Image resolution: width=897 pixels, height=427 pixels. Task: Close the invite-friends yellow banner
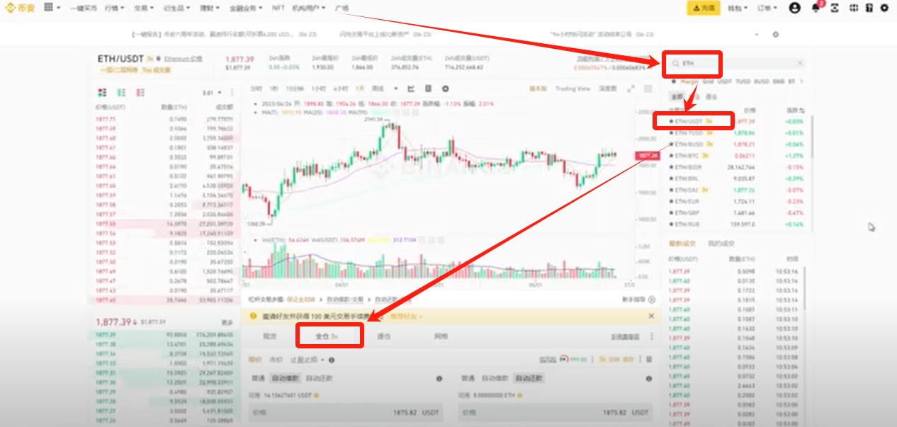651,316
